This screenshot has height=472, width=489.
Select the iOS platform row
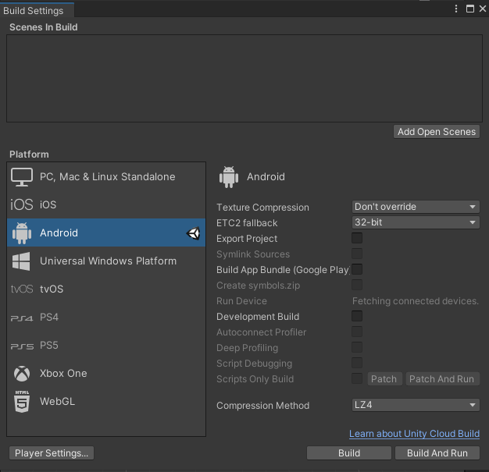(106, 204)
